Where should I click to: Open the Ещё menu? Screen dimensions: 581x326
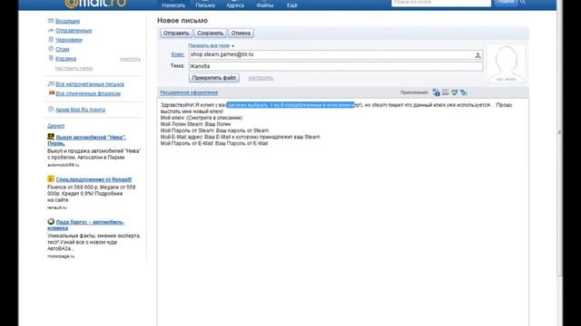(292, 5)
